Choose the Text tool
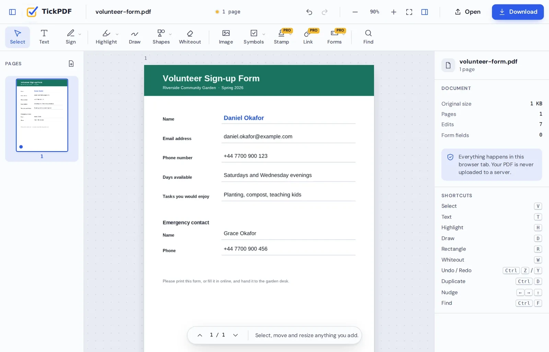 point(44,37)
